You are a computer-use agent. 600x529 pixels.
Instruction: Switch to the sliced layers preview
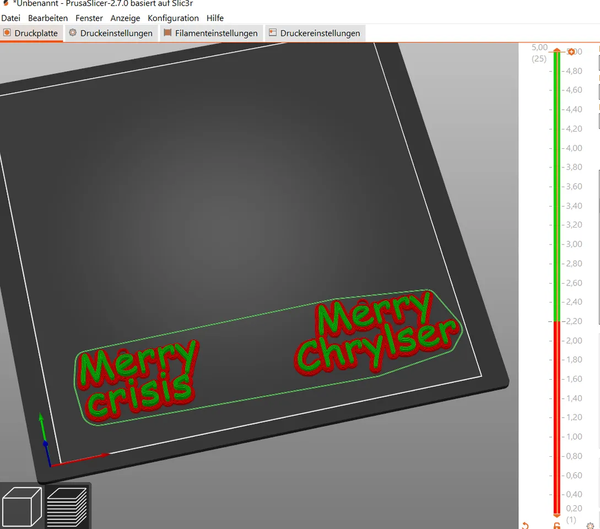67,507
